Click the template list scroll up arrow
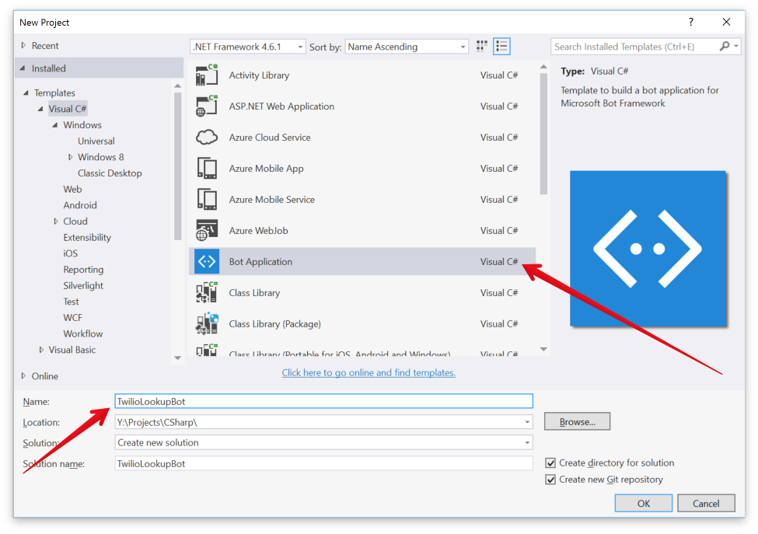The image size is (758, 534). tap(543, 67)
